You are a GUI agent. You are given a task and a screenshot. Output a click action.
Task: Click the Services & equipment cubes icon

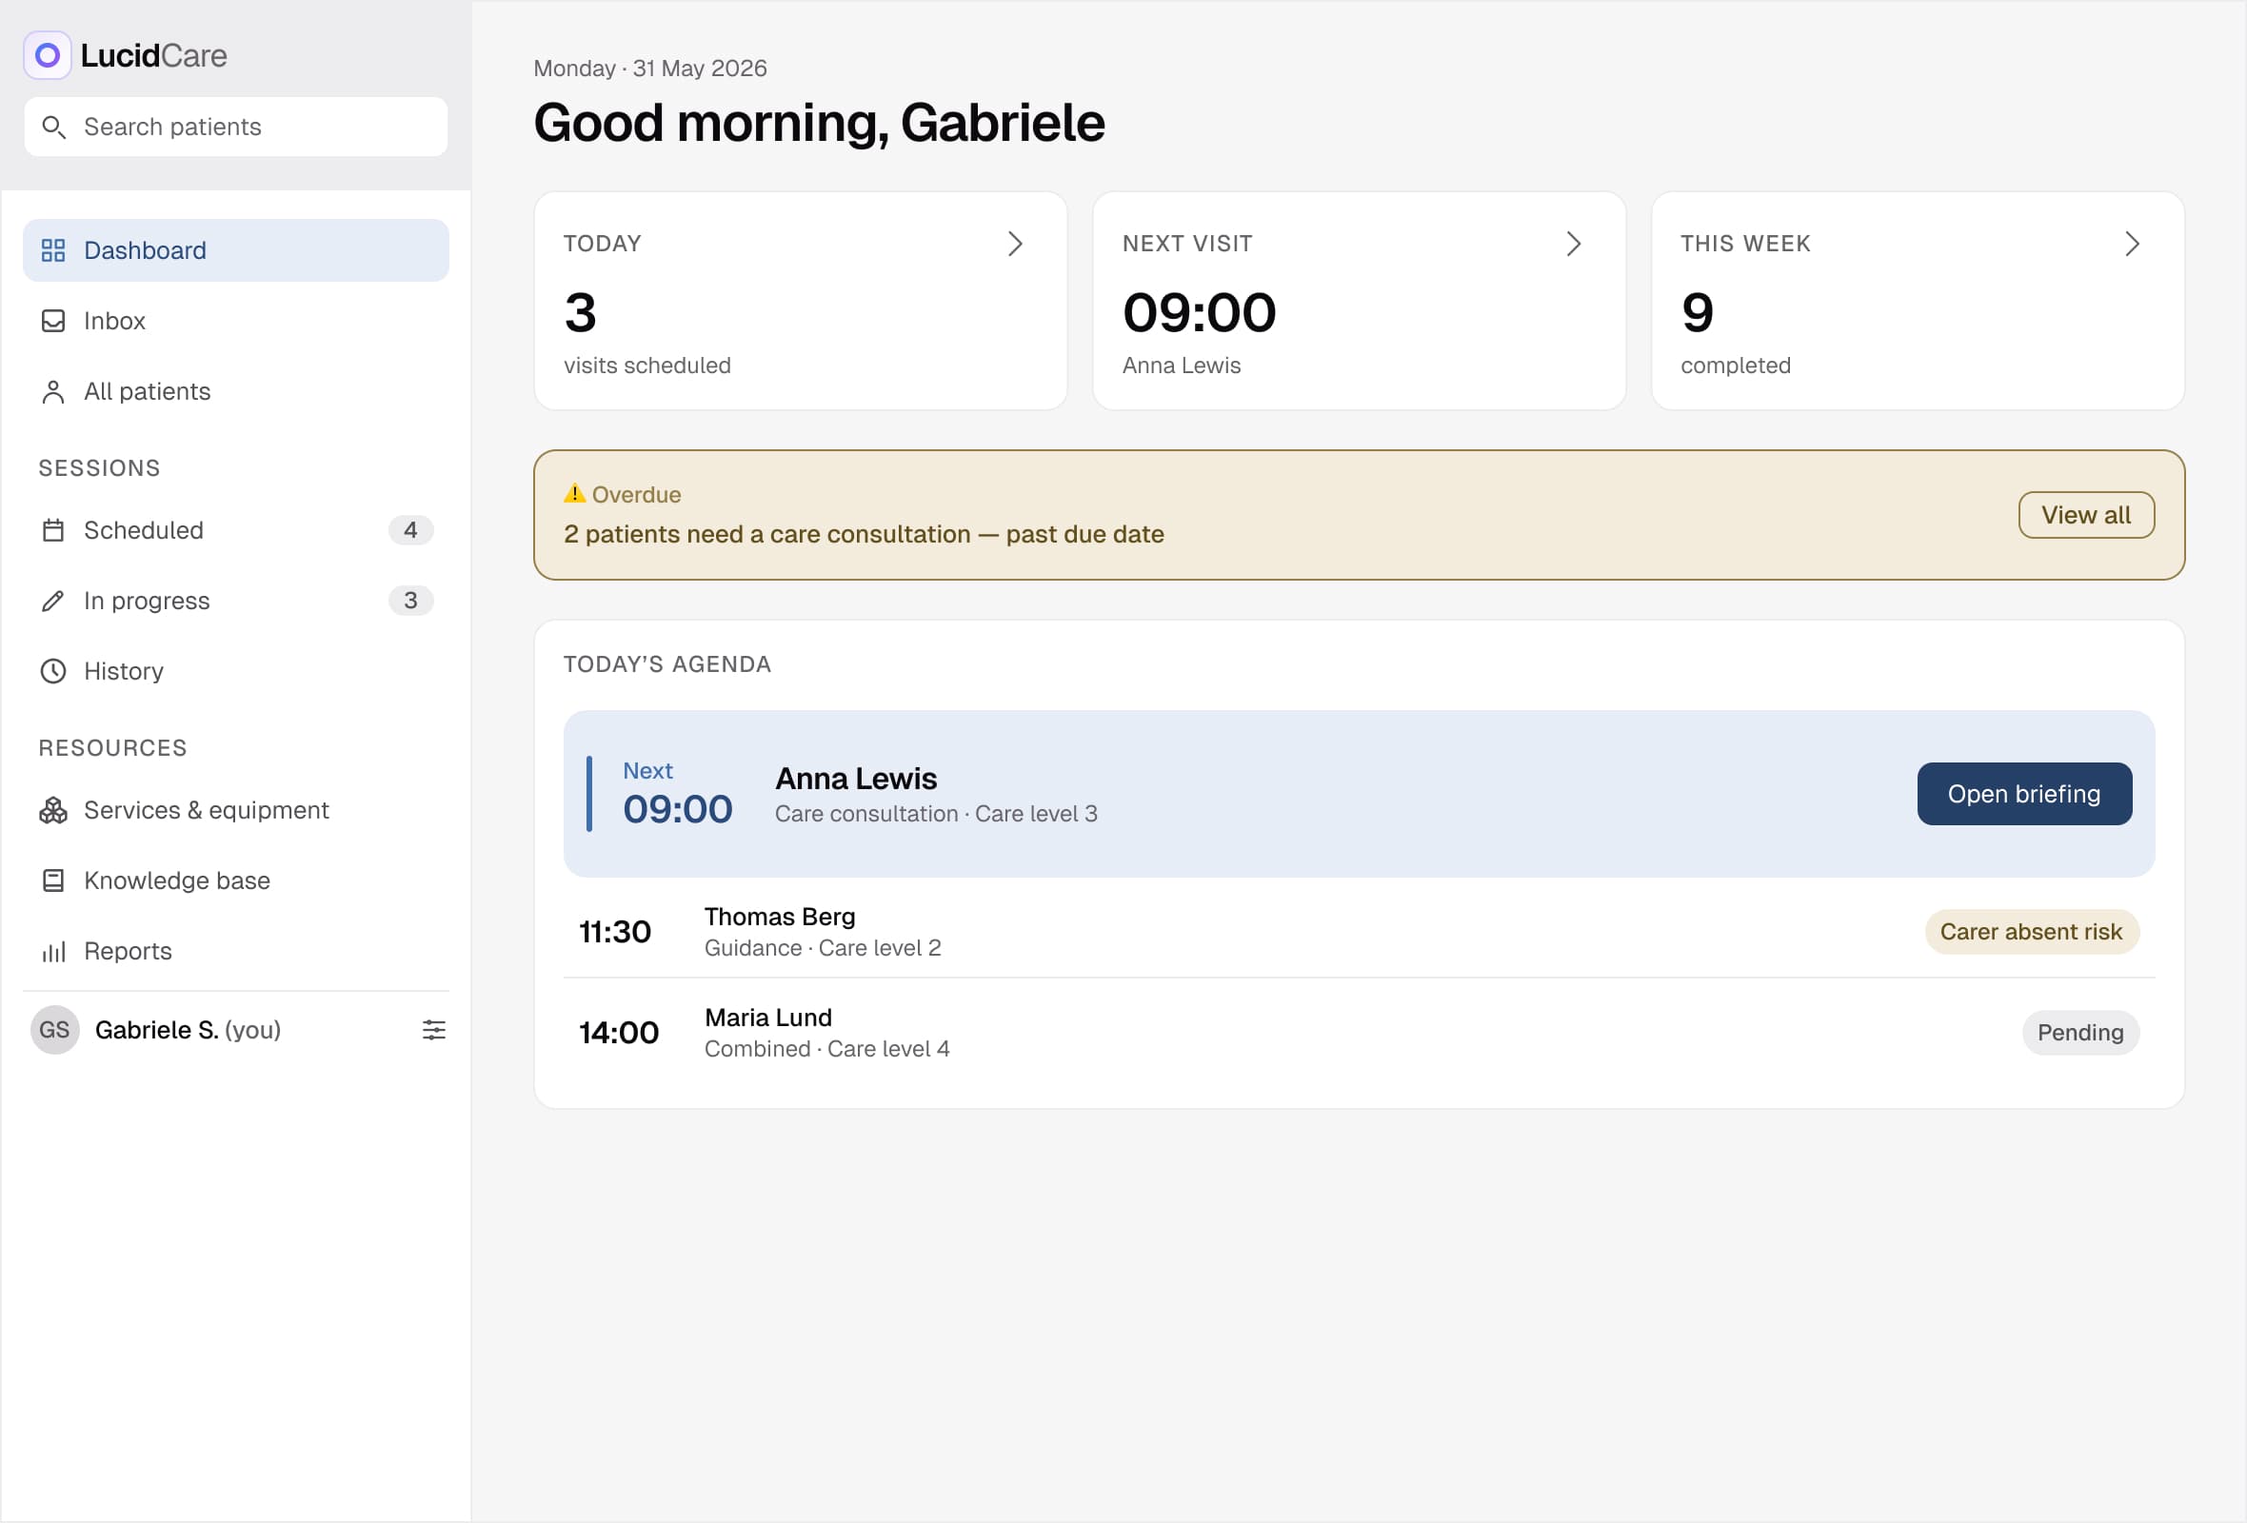53,811
